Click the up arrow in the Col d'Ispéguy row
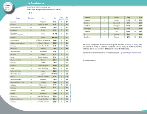 tap(31, 40)
